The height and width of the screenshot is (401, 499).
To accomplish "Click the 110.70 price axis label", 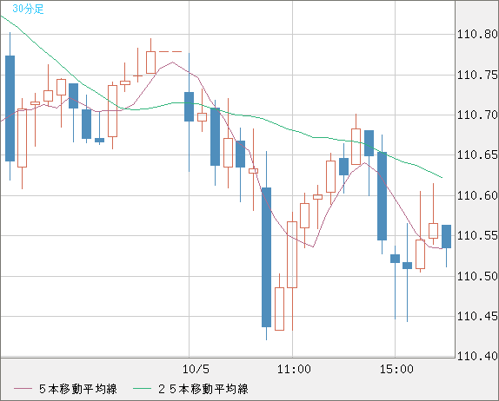I will tap(477, 115).
